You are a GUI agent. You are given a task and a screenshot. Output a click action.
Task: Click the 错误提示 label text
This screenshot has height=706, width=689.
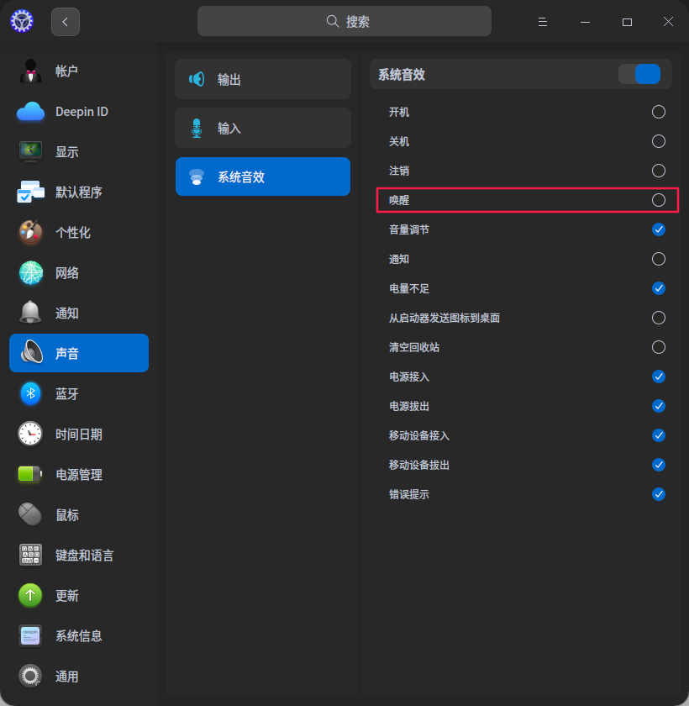409,494
